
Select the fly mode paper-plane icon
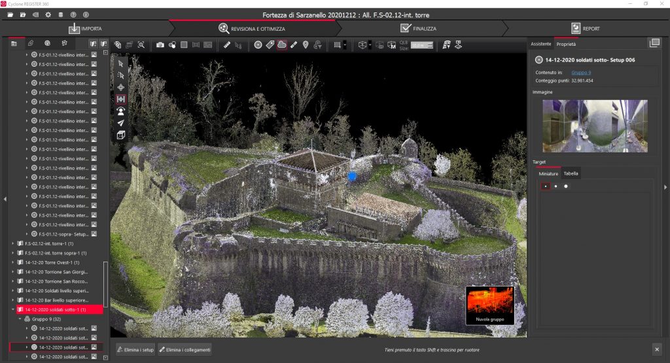(x=121, y=123)
